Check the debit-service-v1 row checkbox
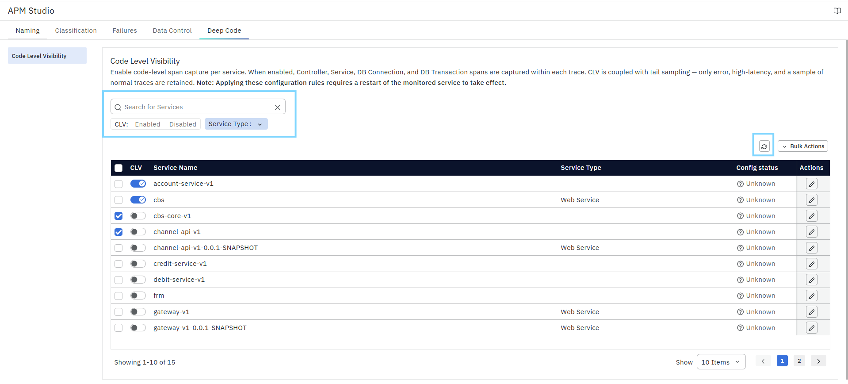Viewport: 848px width, 384px height. point(118,280)
